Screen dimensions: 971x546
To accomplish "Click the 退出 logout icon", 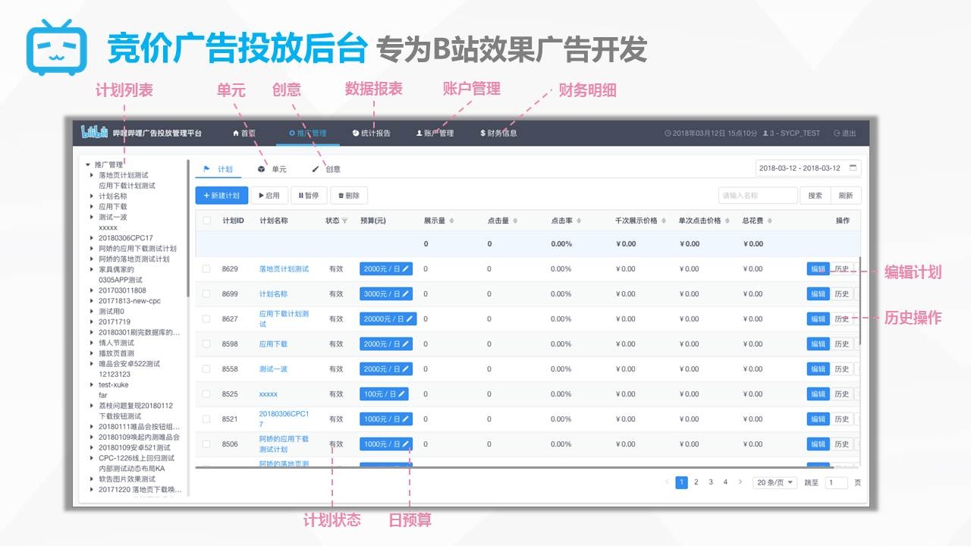I will click(837, 133).
